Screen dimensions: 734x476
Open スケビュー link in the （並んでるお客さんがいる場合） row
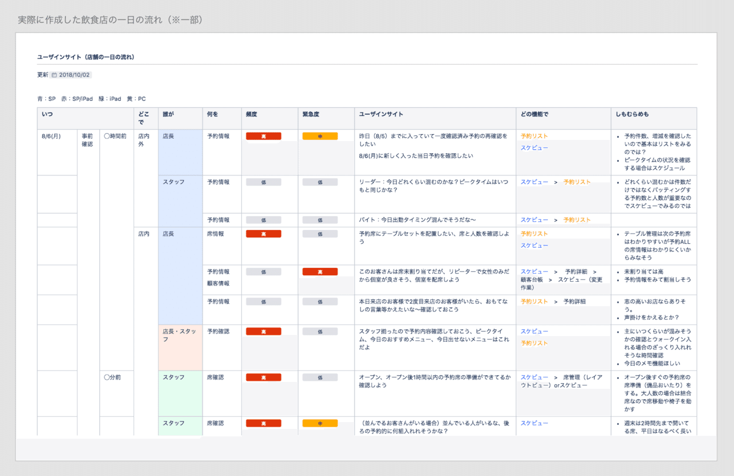534,423
